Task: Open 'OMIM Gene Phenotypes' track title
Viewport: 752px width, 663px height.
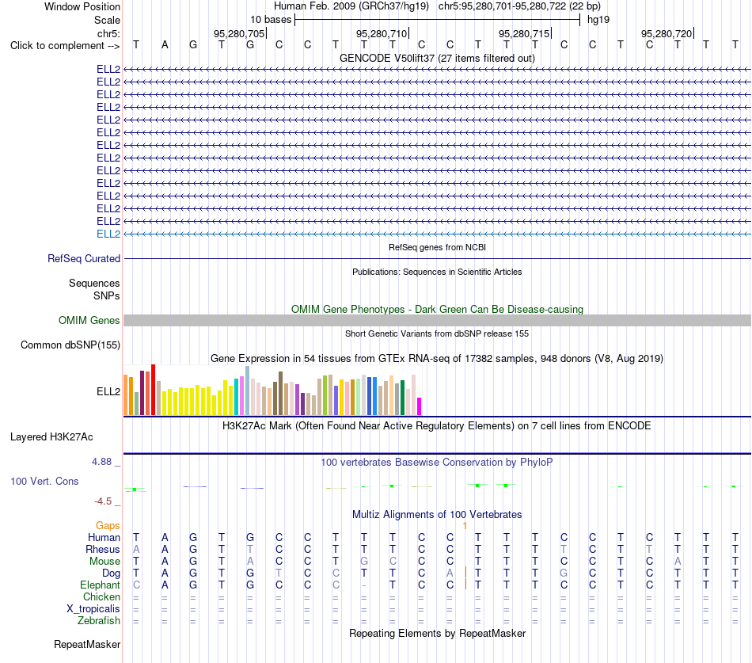Action: [x=437, y=309]
